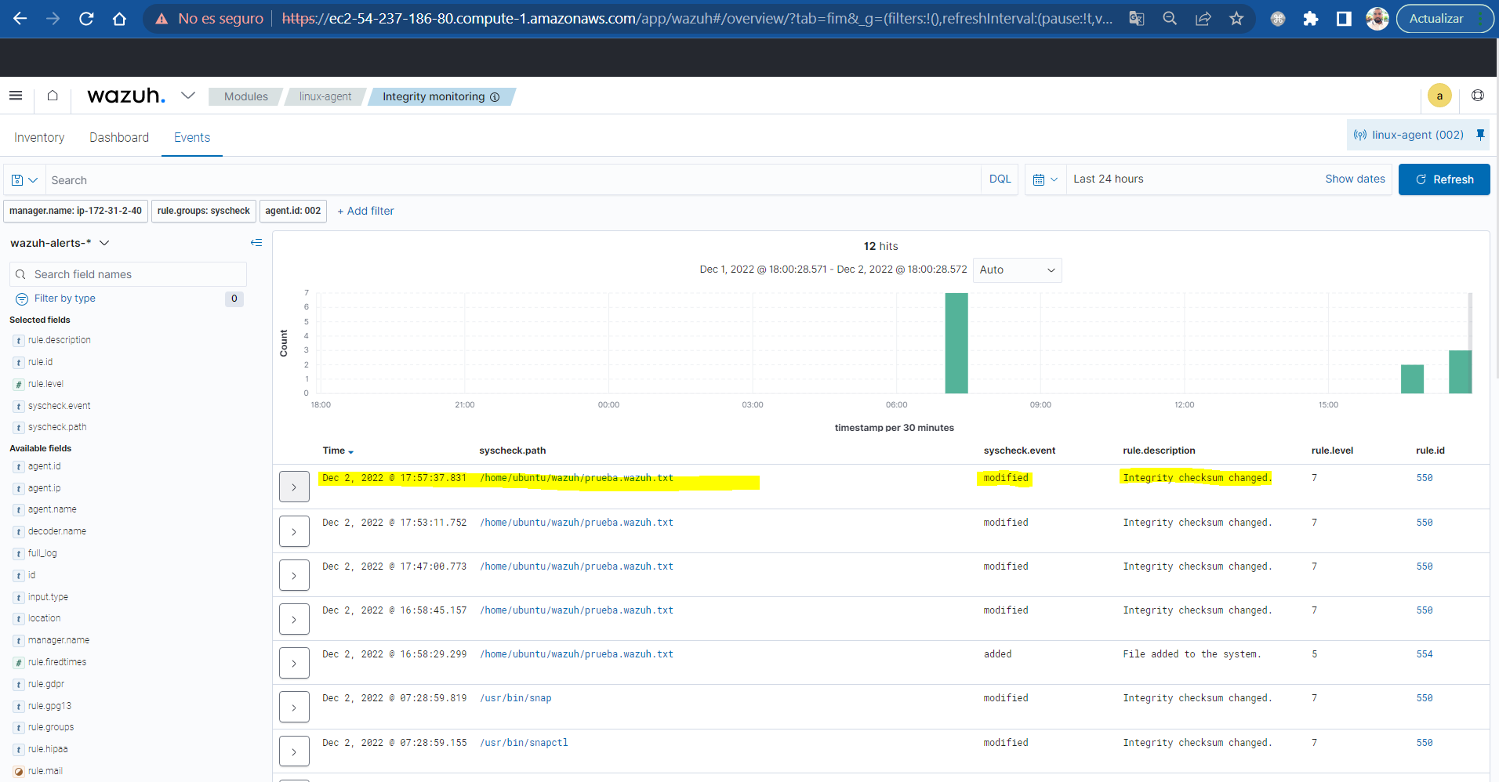Open the calendar date picker icon

point(1040,179)
